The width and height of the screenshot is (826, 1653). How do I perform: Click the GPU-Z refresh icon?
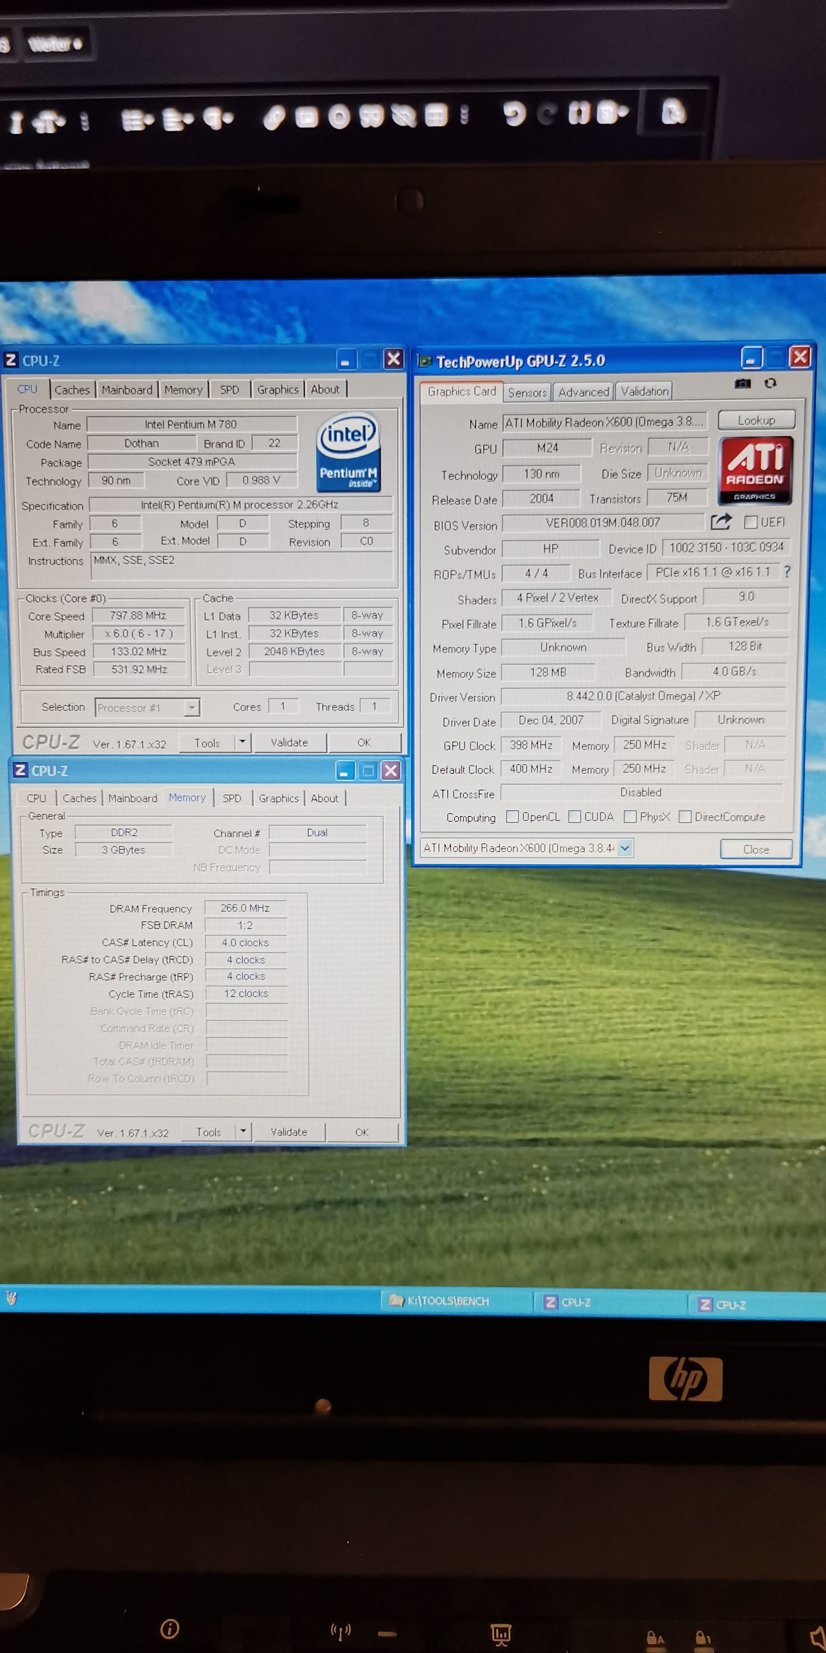click(770, 383)
